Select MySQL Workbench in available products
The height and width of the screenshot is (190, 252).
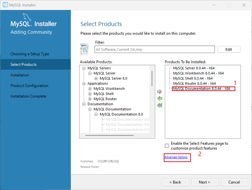pyautogui.click(x=109, y=89)
